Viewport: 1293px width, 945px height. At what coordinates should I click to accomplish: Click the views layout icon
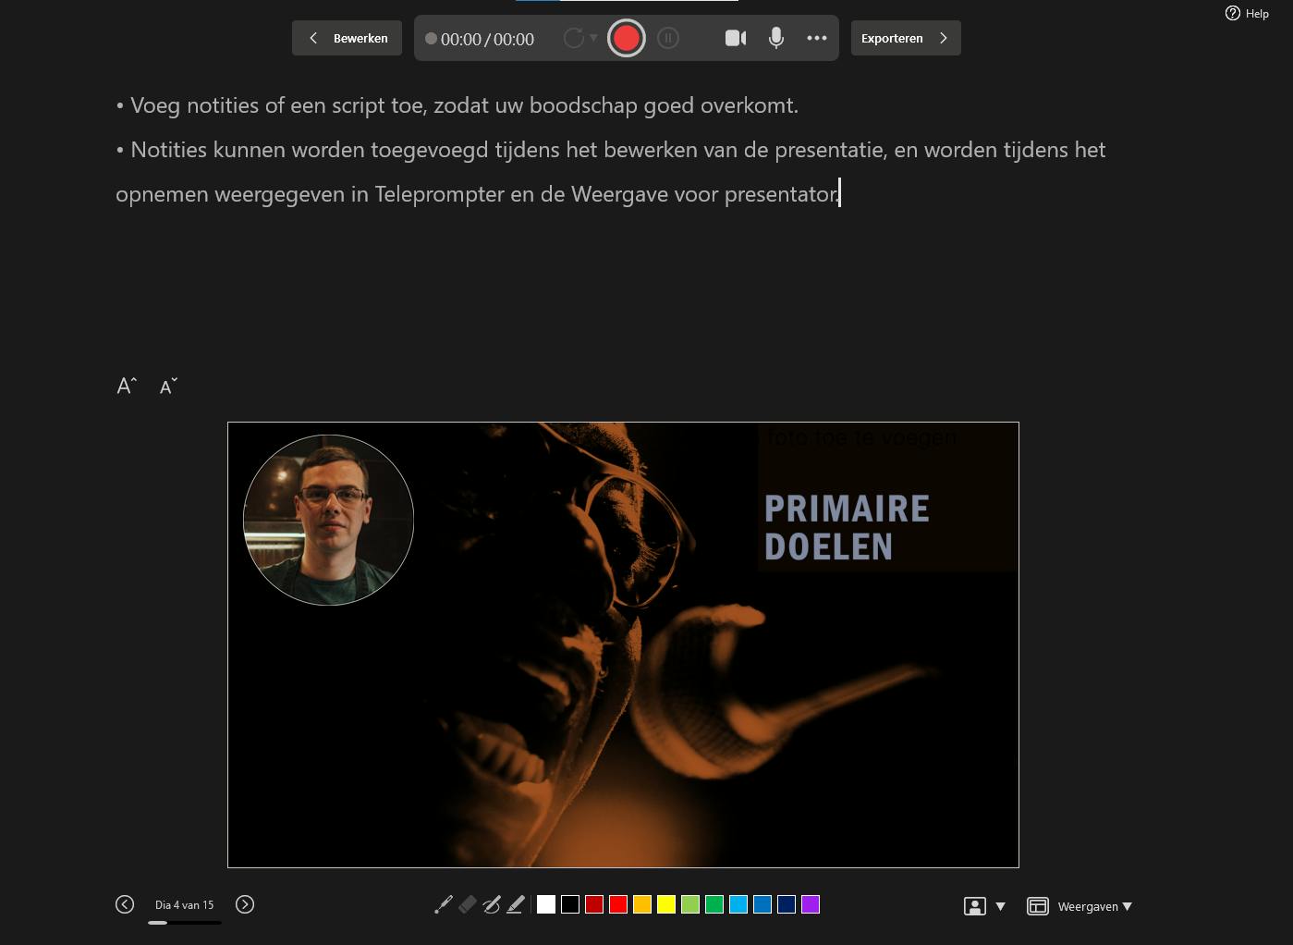tap(1038, 906)
